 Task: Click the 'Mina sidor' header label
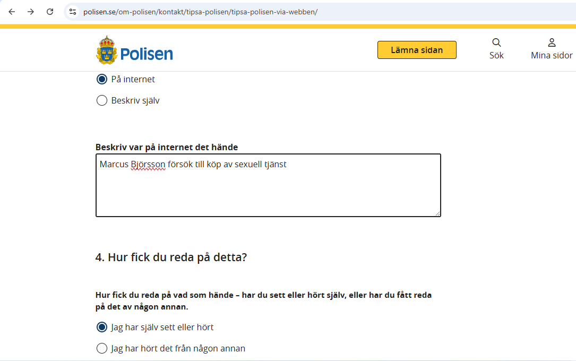[x=552, y=55]
